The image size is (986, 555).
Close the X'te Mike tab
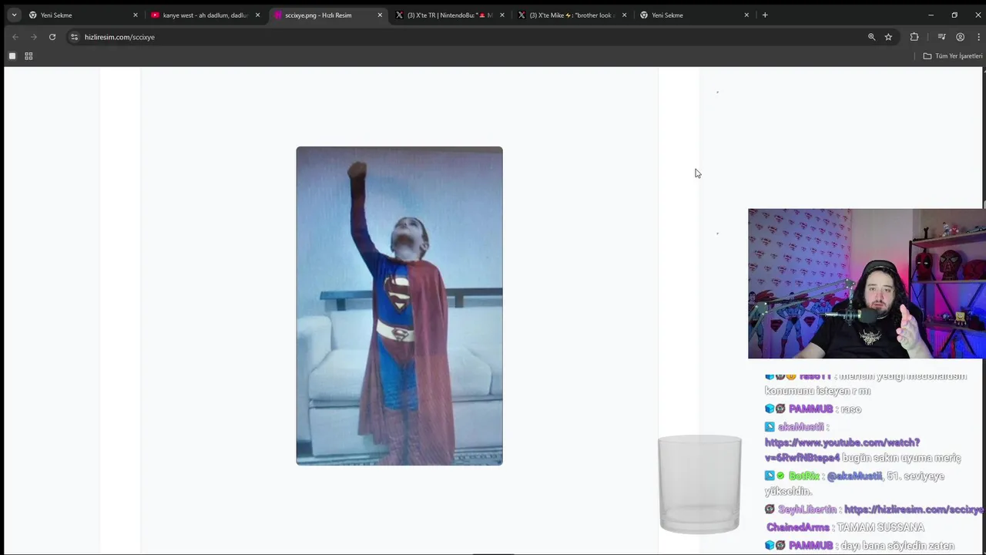624,15
